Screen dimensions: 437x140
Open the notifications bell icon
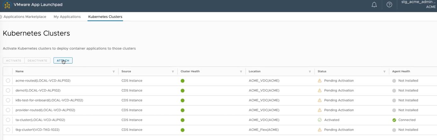click(374, 5)
